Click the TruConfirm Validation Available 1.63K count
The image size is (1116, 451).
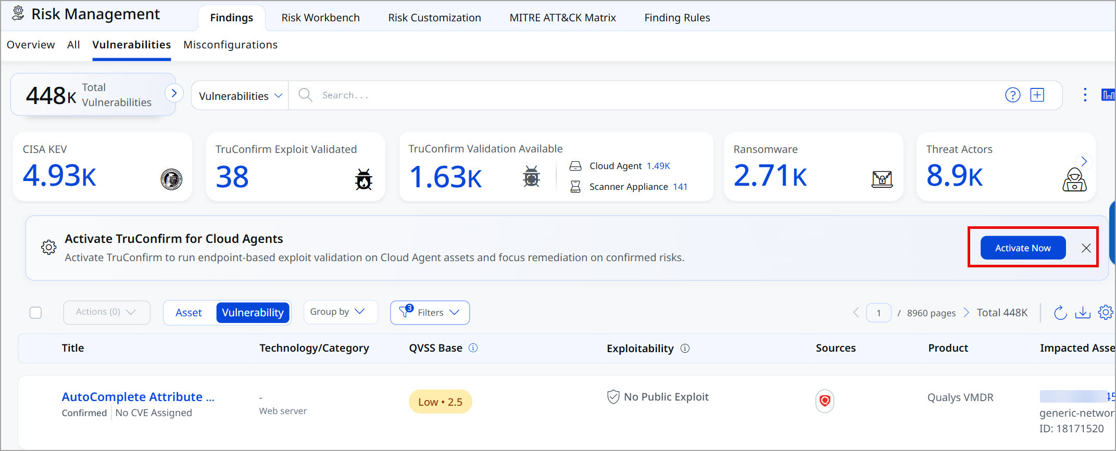click(445, 177)
